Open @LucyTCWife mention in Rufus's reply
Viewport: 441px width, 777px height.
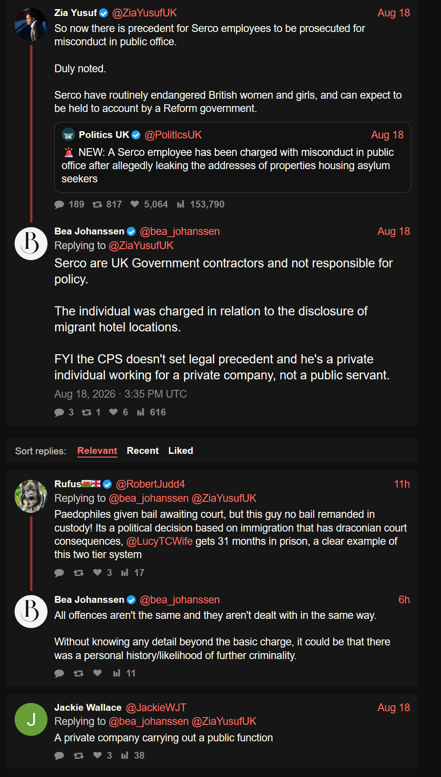[x=159, y=541]
